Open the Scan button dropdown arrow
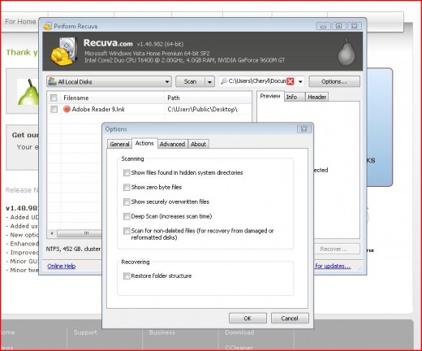The image size is (422, 351). (209, 81)
